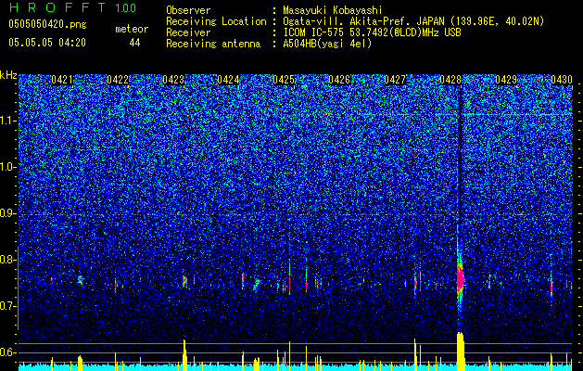This screenshot has height=371, width=583.
Task: Click the kHz axis unit label
Action: click(x=8, y=75)
